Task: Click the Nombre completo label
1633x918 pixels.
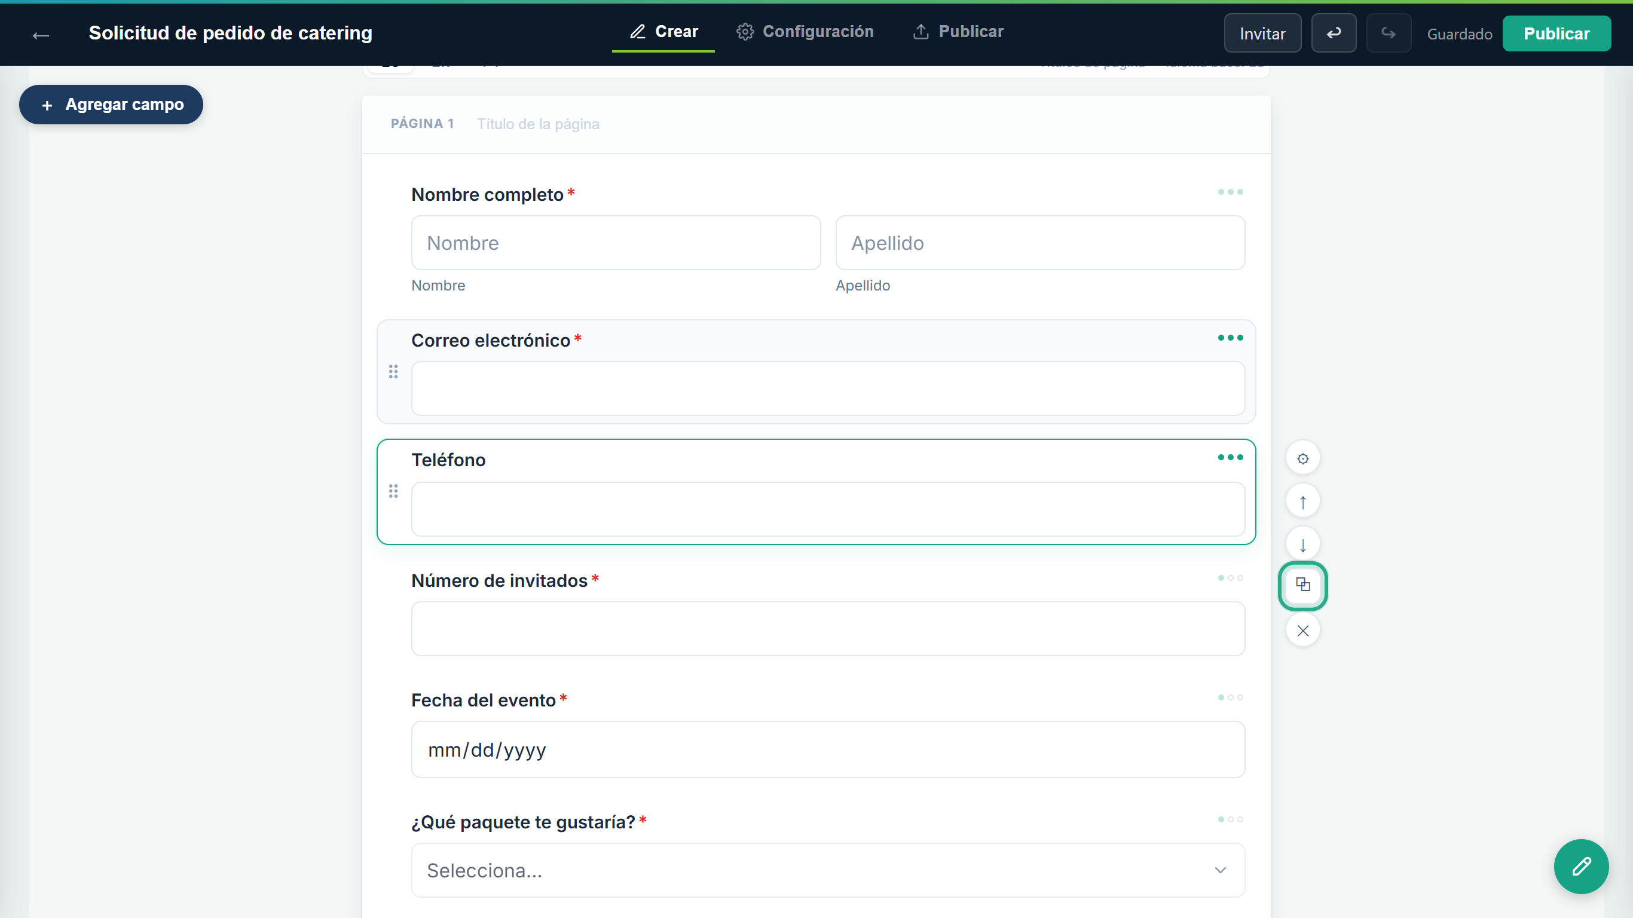Action: pyautogui.click(x=487, y=195)
